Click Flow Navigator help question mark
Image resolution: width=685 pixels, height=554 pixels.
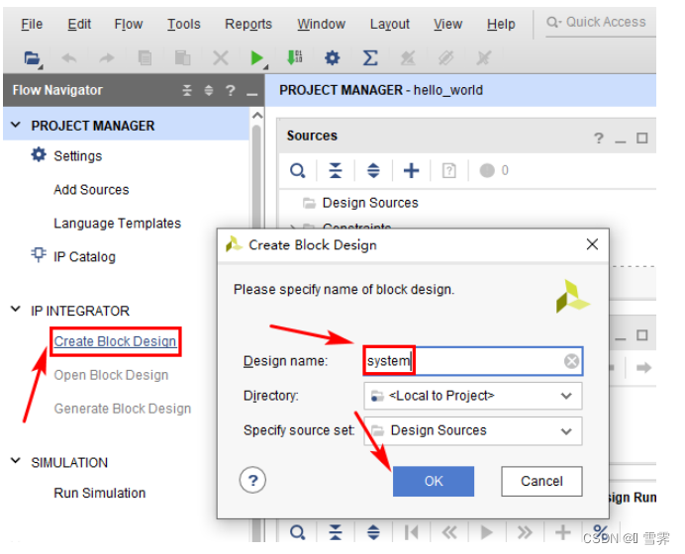point(231,90)
